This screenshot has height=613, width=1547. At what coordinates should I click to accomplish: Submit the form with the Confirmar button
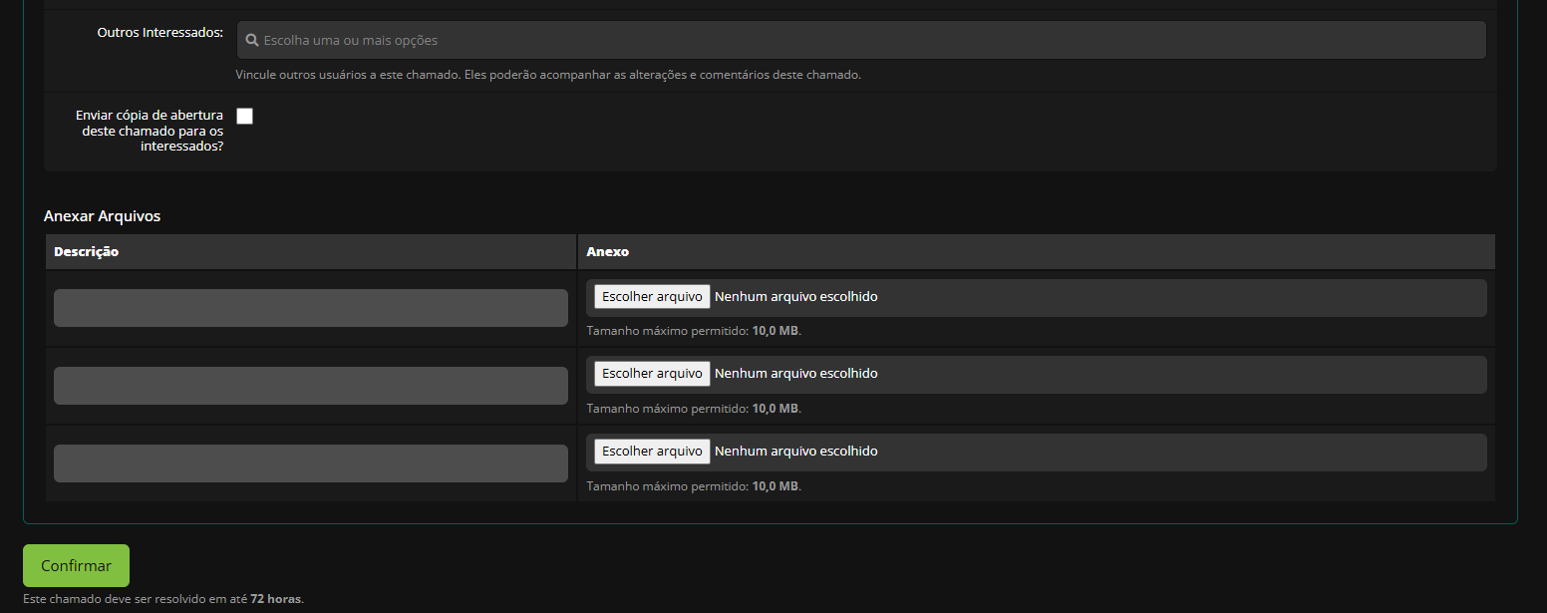pos(76,566)
